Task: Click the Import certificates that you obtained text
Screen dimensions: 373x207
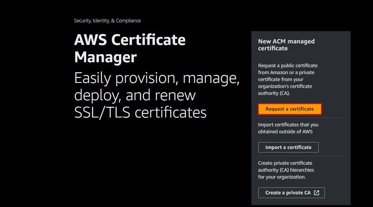Action: pyautogui.click(x=288, y=125)
